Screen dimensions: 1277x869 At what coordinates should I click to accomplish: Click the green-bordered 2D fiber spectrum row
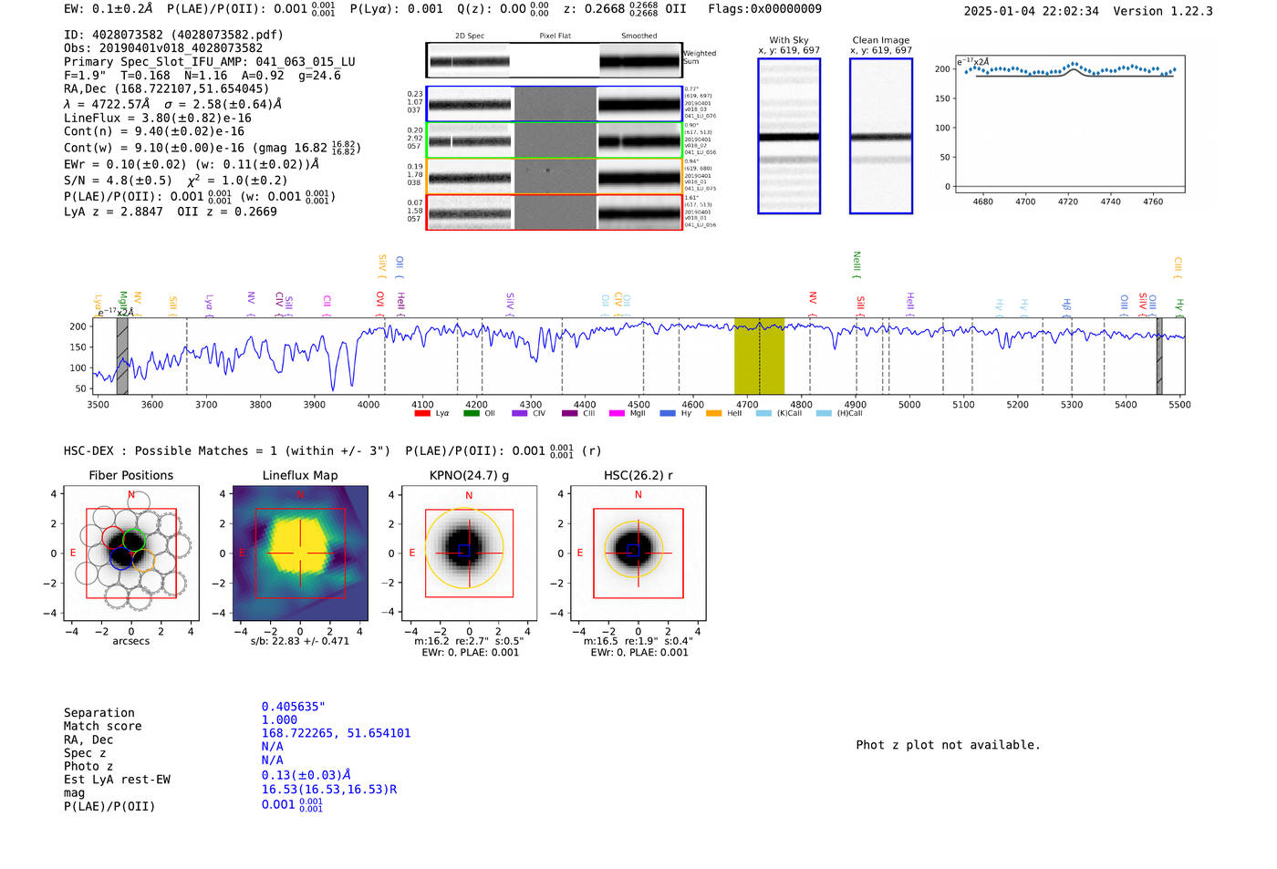pyautogui.click(x=555, y=140)
